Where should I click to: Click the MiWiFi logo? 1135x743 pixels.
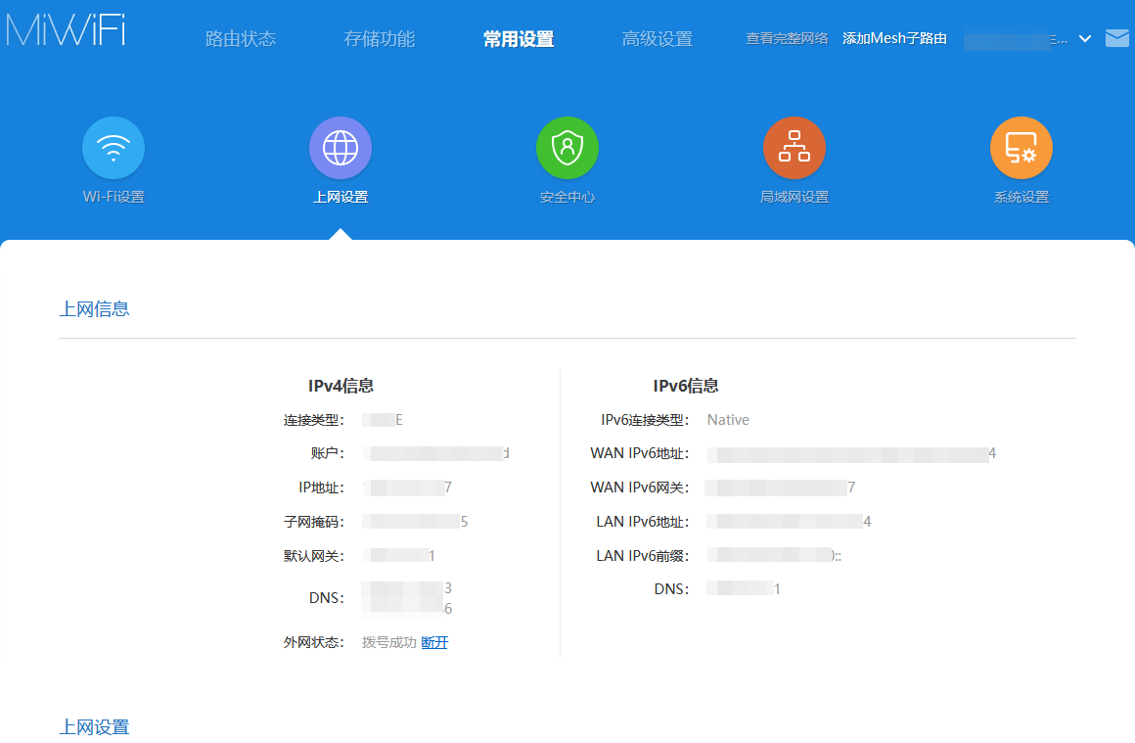tap(65, 30)
